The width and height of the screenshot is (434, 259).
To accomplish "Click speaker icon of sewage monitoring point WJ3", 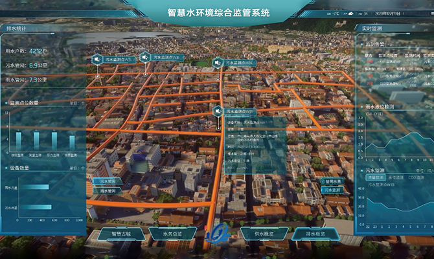I will pos(146,56).
